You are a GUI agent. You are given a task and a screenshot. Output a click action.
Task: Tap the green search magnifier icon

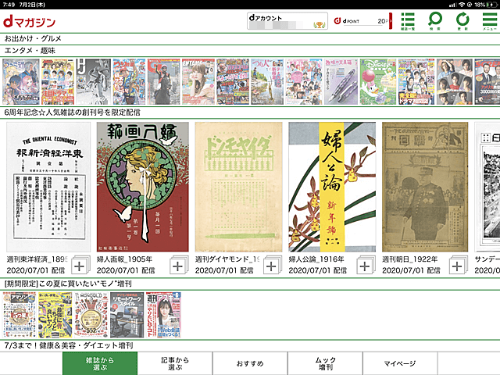point(434,21)
